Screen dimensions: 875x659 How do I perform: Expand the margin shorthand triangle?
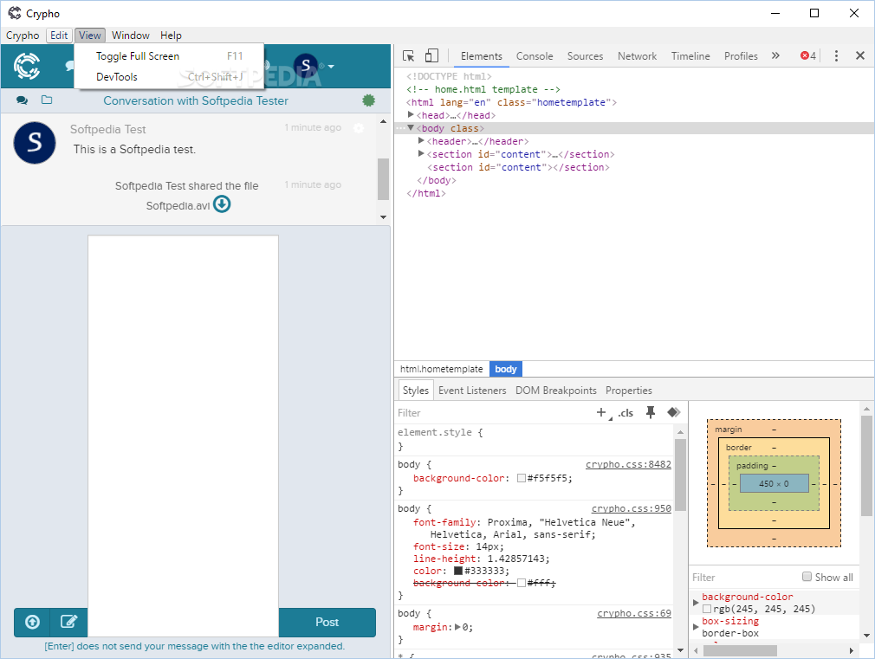point(457,627)
